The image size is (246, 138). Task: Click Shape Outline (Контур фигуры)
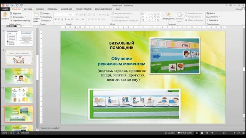194,17
